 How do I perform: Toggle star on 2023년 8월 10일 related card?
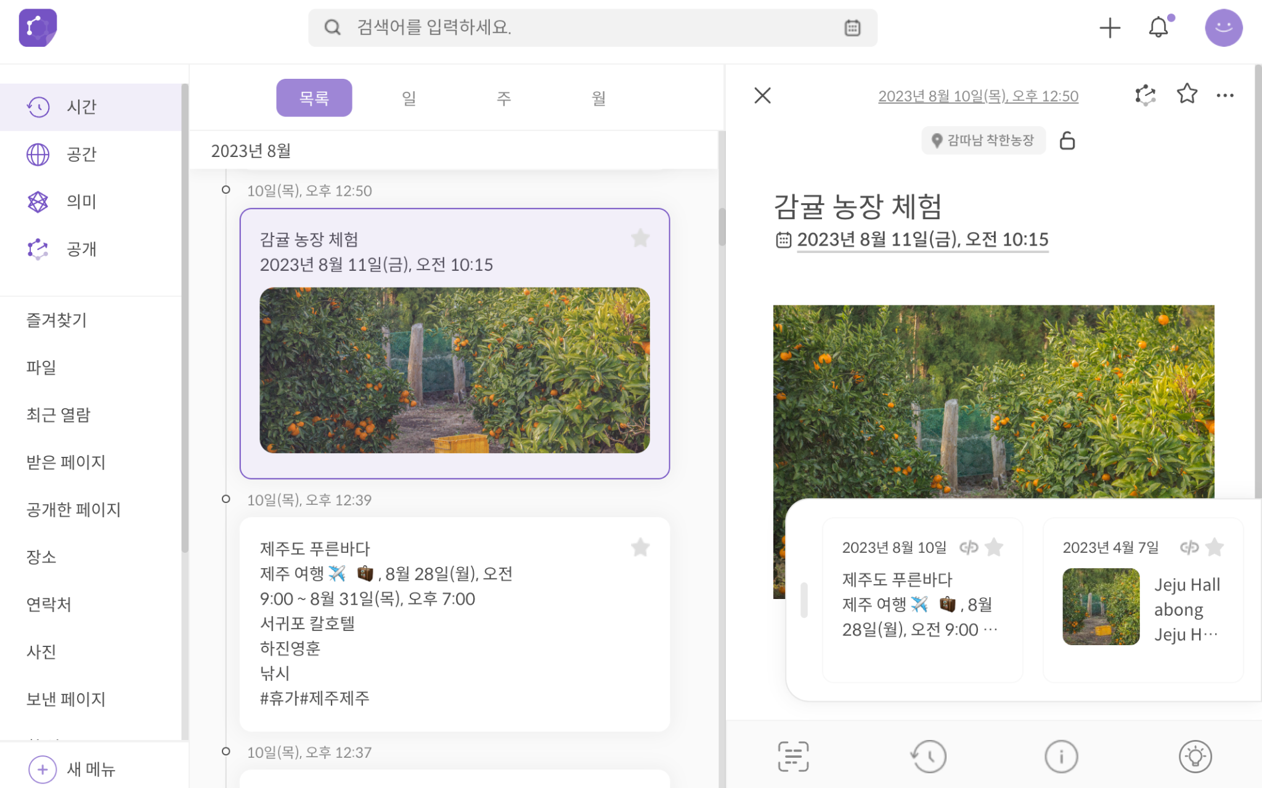(994, 547)
